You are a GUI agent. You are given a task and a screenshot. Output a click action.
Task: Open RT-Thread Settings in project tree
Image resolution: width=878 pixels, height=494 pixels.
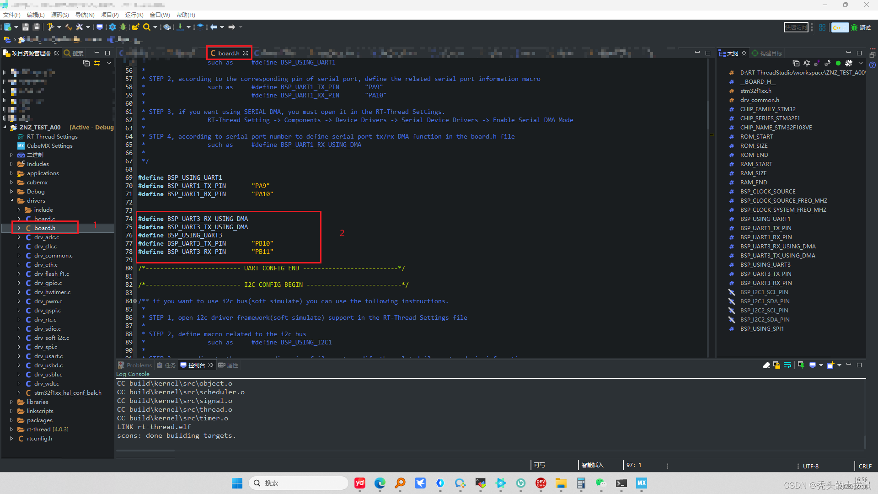(52, 136)
